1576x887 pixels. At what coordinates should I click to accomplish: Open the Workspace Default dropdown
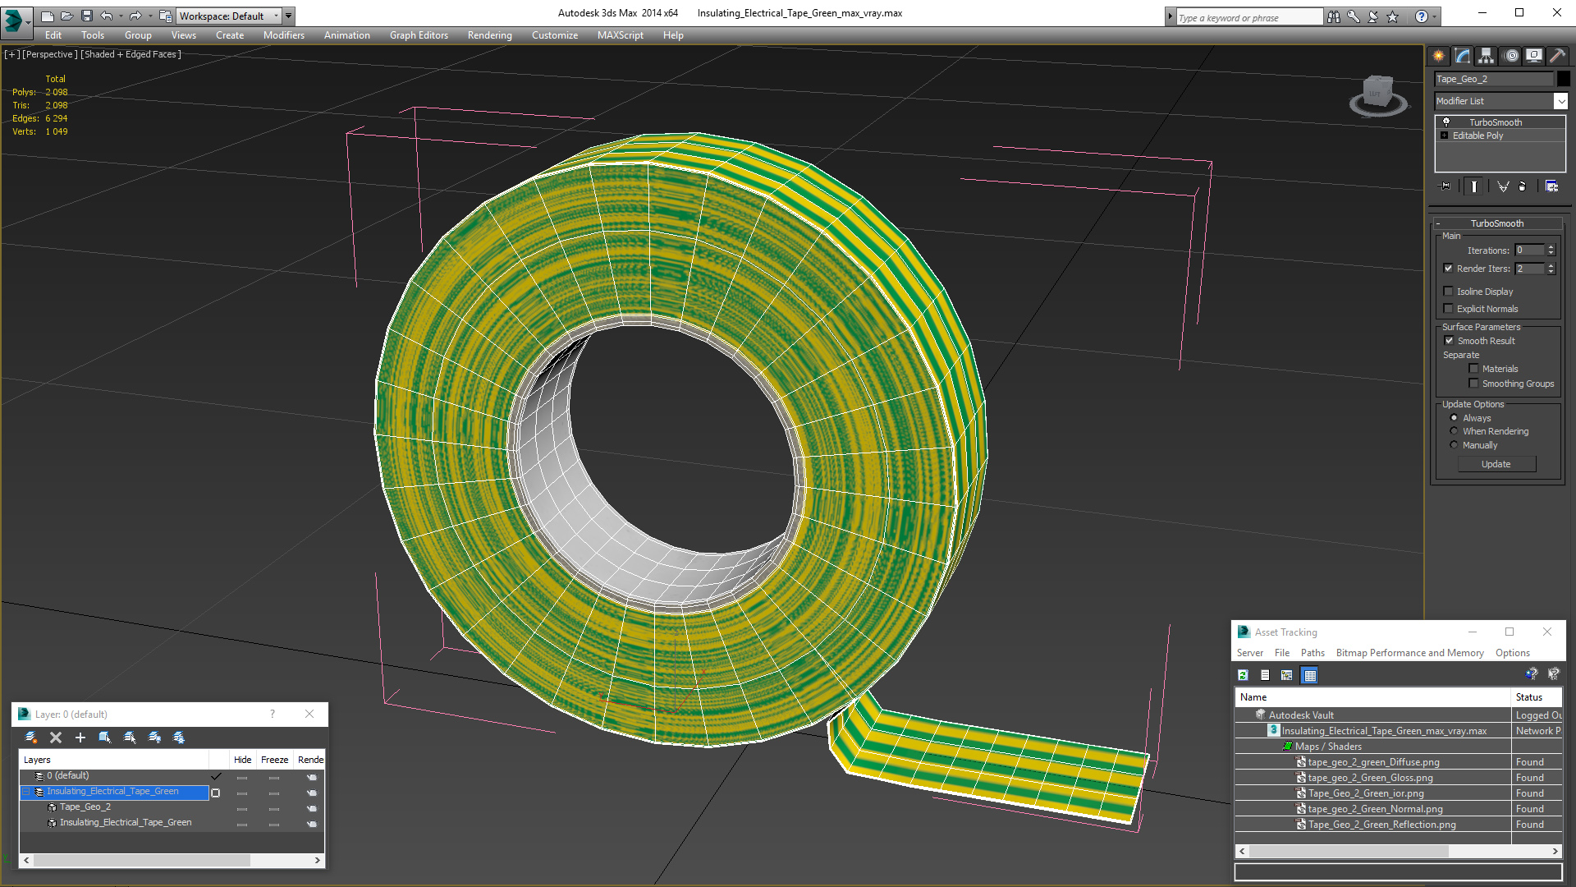[229, 16]
